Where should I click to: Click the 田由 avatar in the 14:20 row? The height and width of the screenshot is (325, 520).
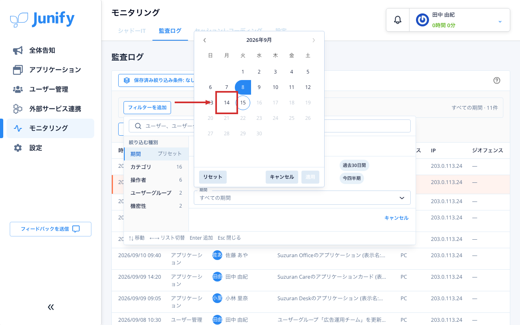click(217, 277)
